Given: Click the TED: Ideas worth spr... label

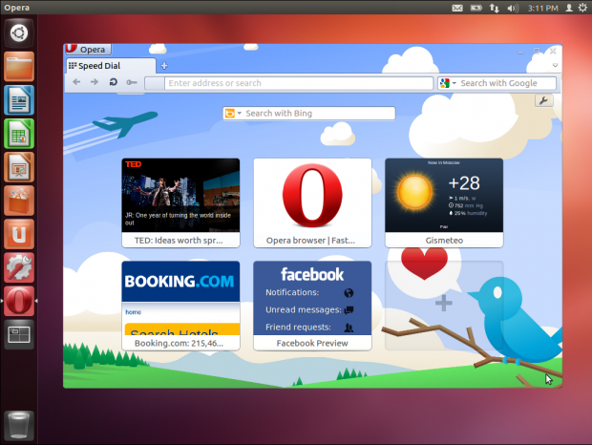Looking at the screenshot, I should 179,241.
